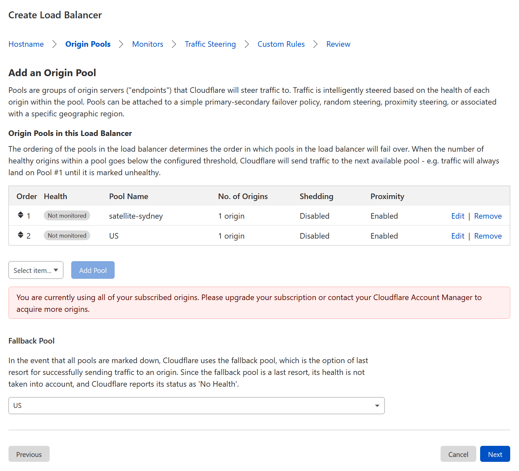Open the Select item pool dropdown
The height and width of the screenshot is (471, 519).
pos(36,270)
